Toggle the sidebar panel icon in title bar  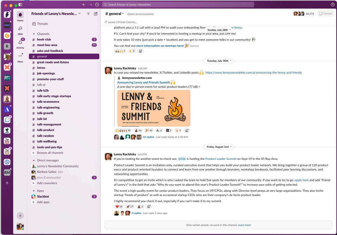tap(20, 5)
